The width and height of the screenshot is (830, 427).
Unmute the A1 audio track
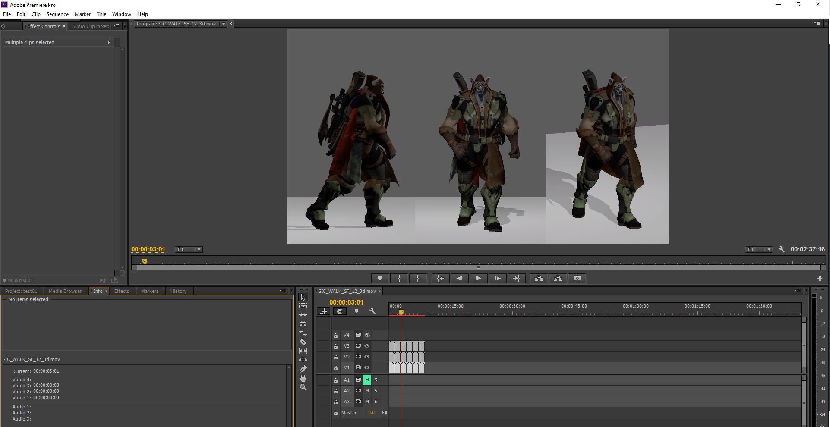[x=367, y=380]
